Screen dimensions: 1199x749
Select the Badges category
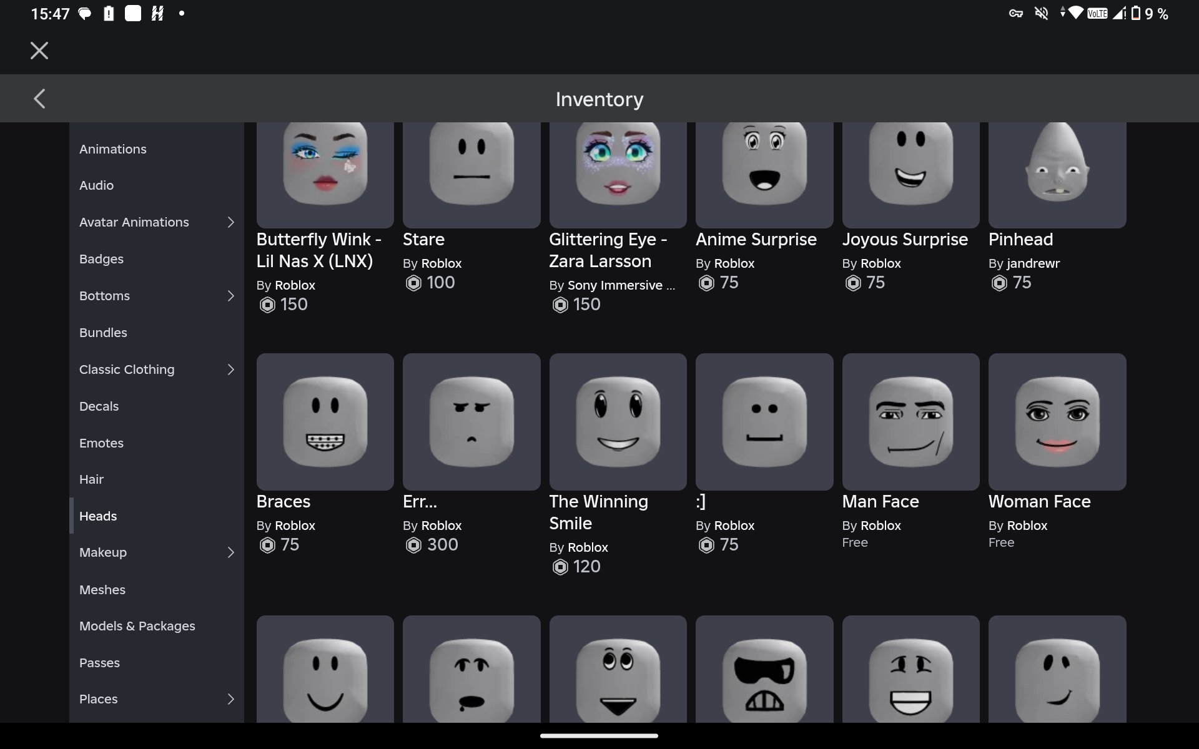156,259
